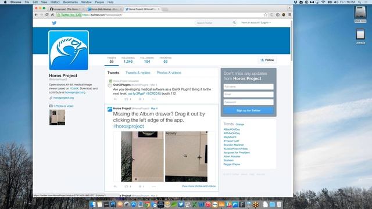Click the Follow button
This screenshot has height=209, width=372.
tap(267, 60)
